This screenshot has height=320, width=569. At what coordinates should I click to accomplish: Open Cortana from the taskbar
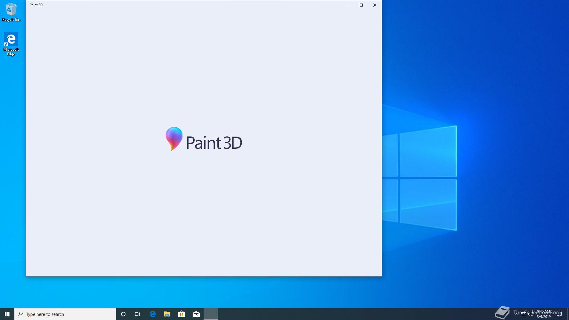(123, 314)
